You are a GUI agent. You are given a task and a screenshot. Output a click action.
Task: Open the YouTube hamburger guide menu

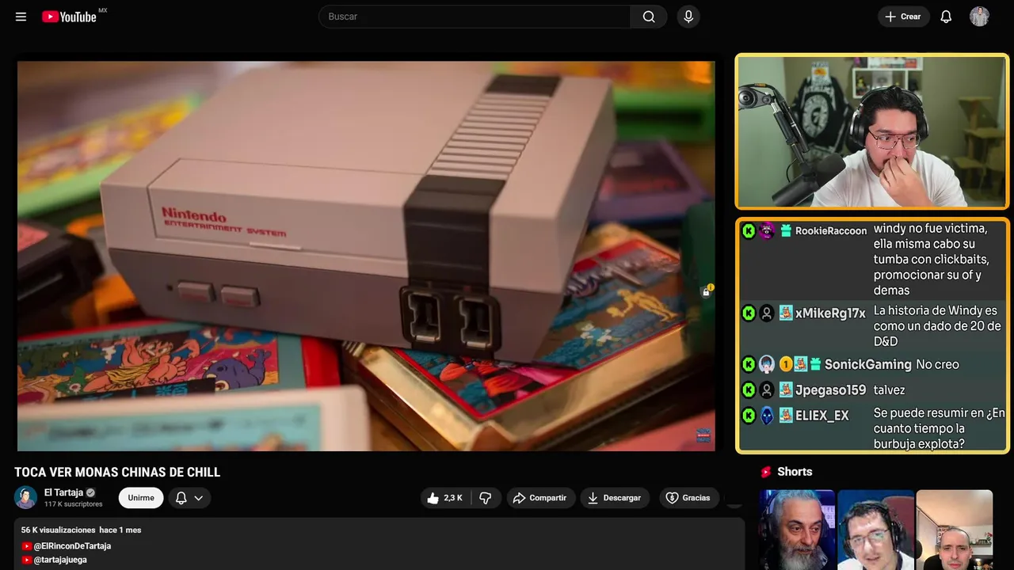21,17
